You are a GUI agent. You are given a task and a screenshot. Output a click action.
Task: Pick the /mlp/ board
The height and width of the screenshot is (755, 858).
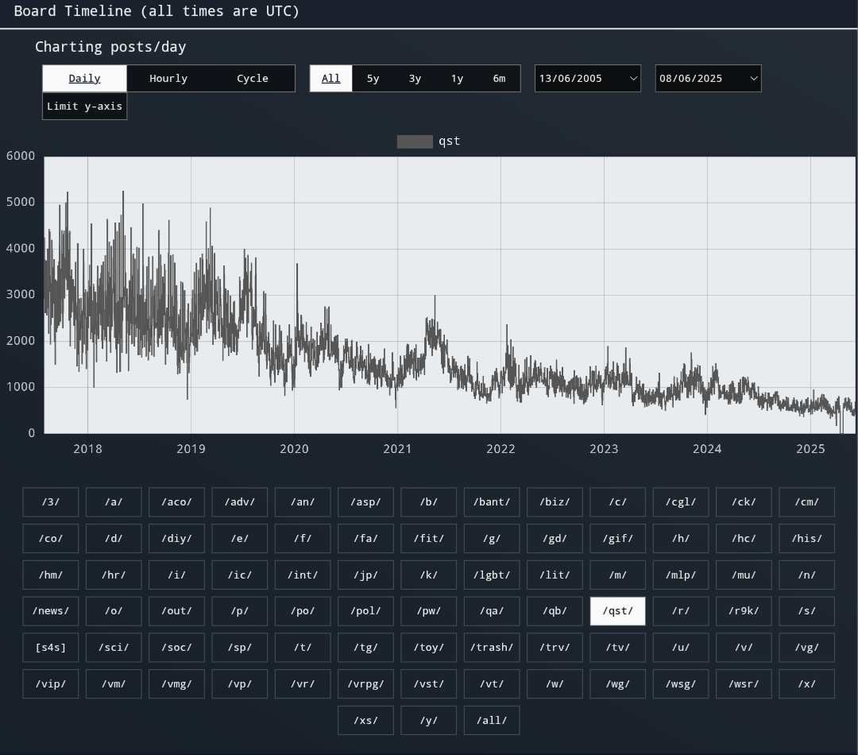[x=681, y=575]
